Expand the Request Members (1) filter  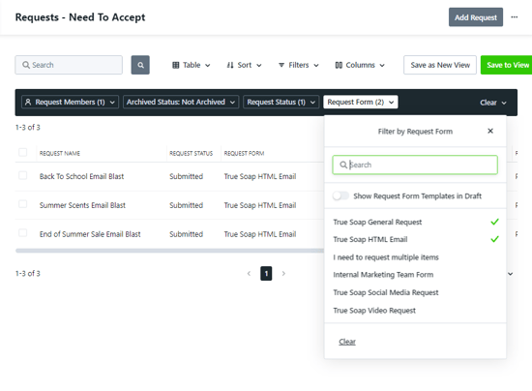pos(70,102)
